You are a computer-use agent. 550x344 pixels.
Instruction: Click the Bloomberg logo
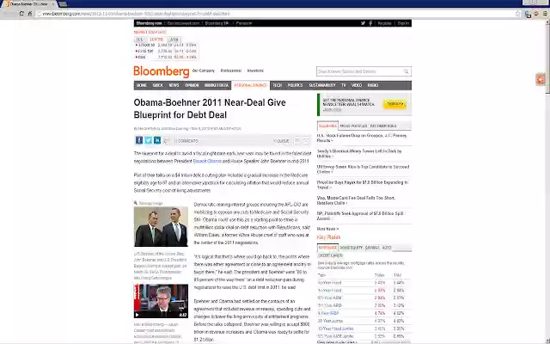(162, 71)
